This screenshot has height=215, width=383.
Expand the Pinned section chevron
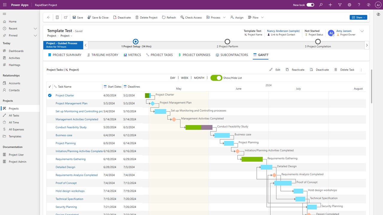(35, 36)
